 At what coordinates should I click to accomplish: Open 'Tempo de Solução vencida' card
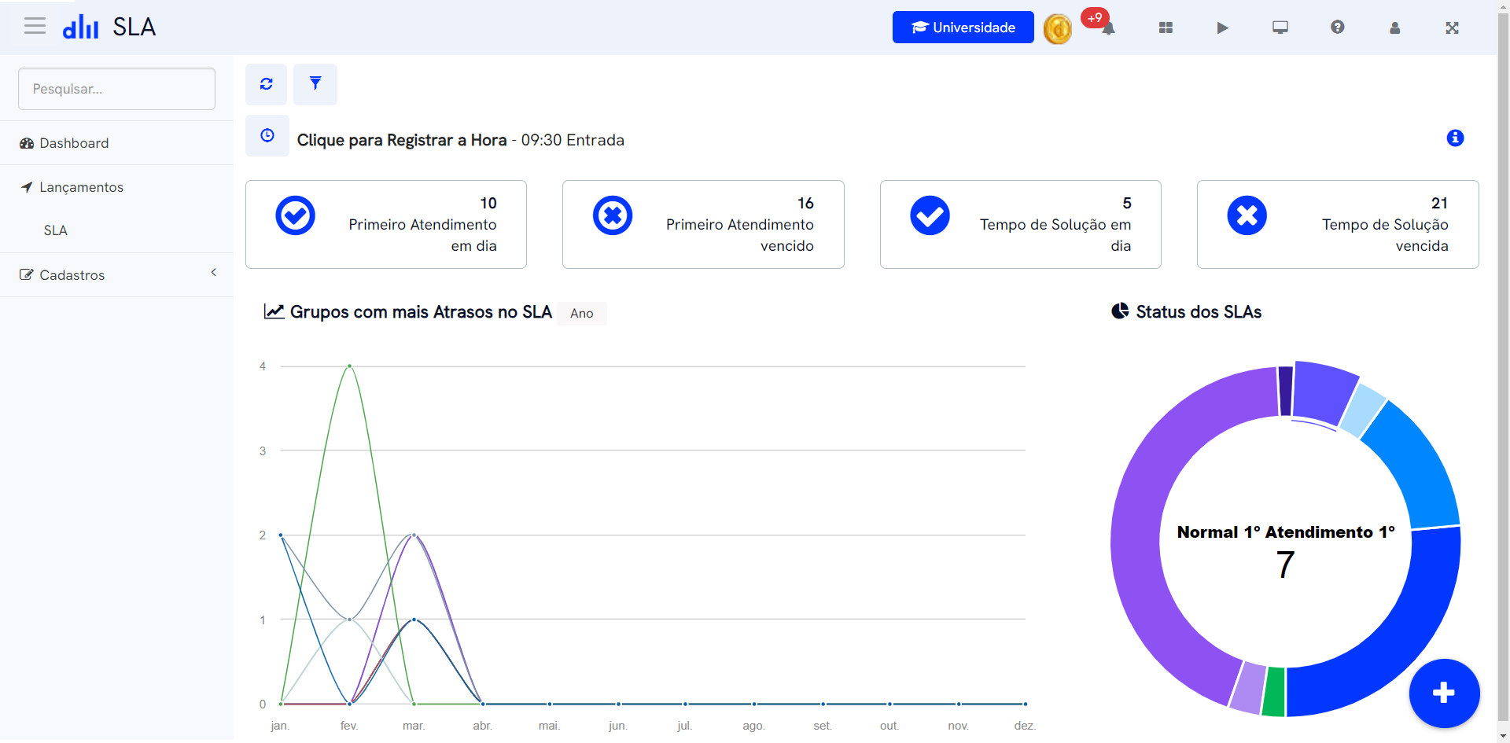pos(1338,225)
